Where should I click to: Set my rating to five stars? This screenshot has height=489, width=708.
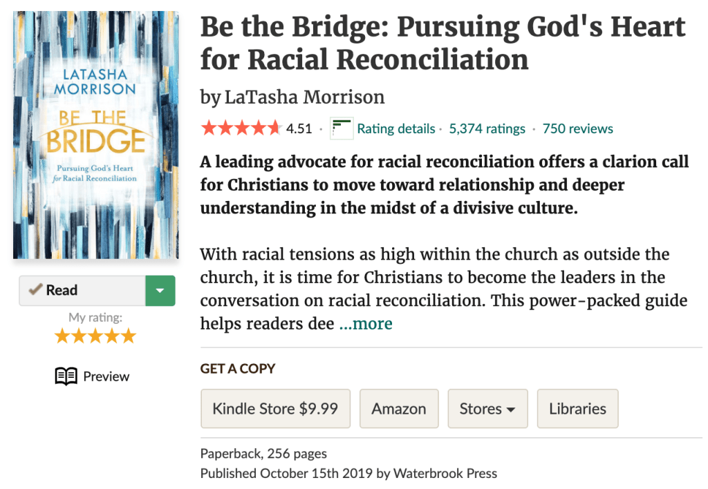point(129,336)
